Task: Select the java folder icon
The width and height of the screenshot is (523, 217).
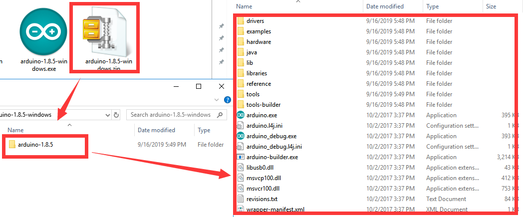Action: [241, 52]
